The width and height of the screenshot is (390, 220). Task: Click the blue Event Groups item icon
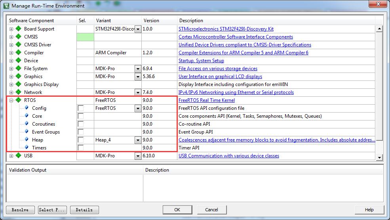[27, 132]
